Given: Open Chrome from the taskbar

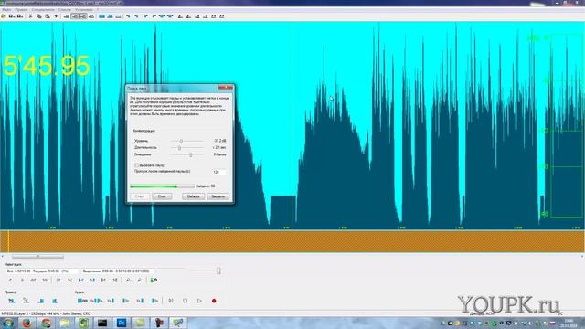Looking at the screenshot, I should click(x=46, y=323).
